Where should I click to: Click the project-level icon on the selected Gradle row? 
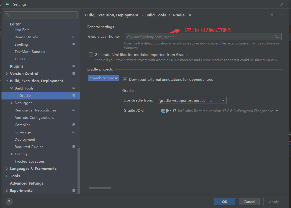point(74,95)
